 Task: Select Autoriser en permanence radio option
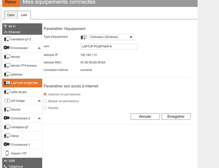(45, 94)
